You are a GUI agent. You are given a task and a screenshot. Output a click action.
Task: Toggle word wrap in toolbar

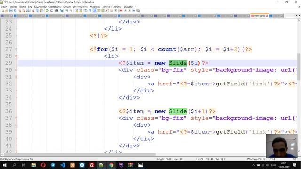pos(86,10)
